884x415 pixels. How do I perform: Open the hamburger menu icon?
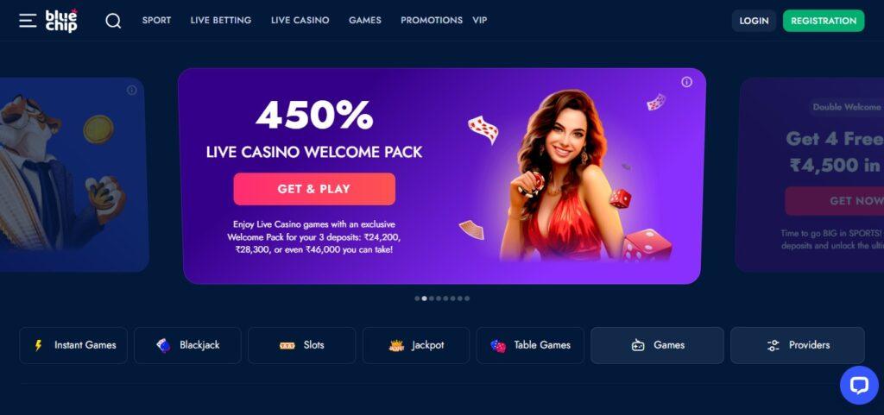point(28,21)
